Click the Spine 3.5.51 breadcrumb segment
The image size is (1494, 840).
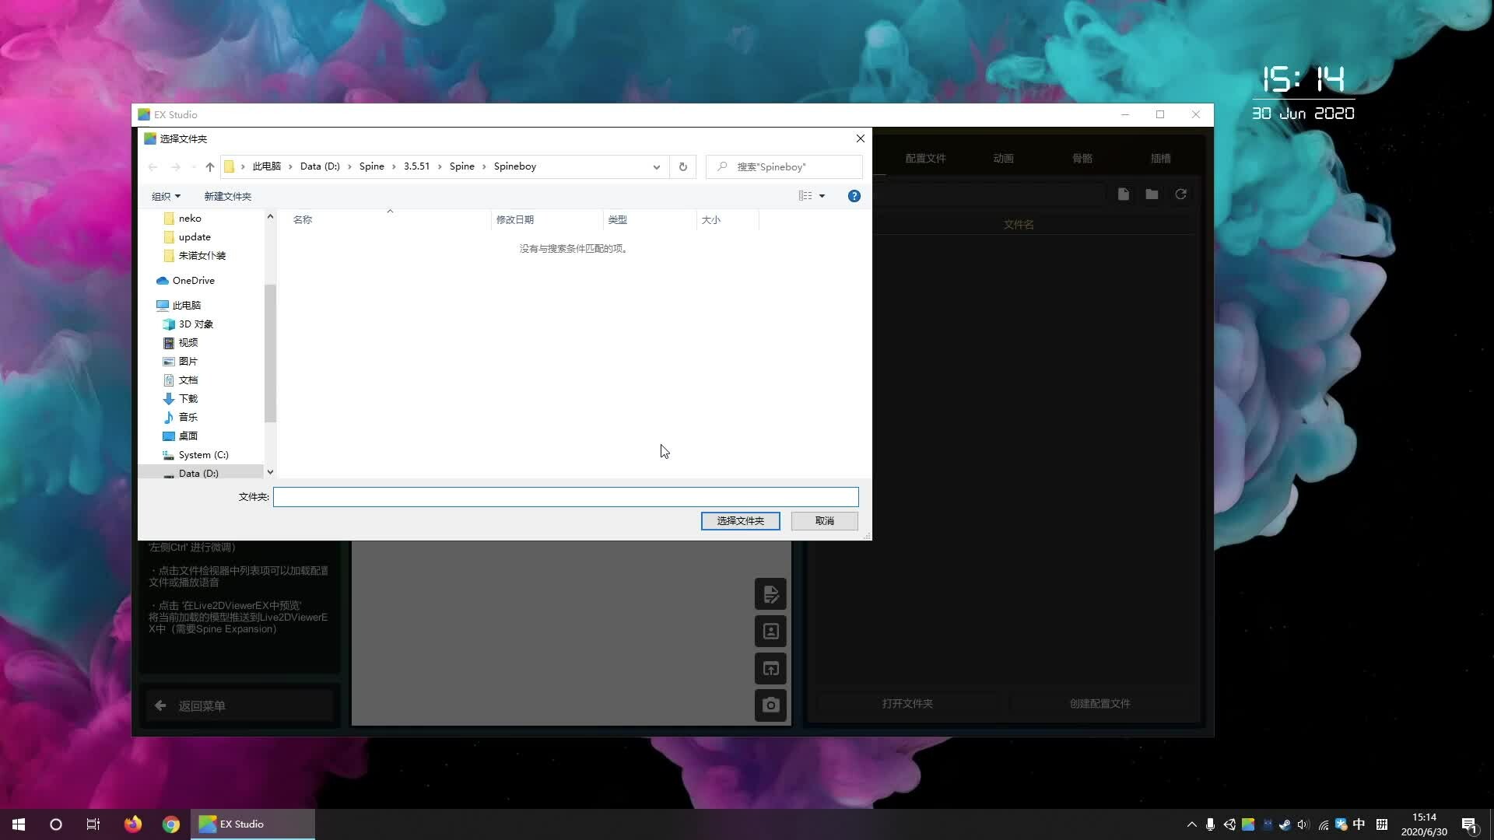(x=416, y=166)
